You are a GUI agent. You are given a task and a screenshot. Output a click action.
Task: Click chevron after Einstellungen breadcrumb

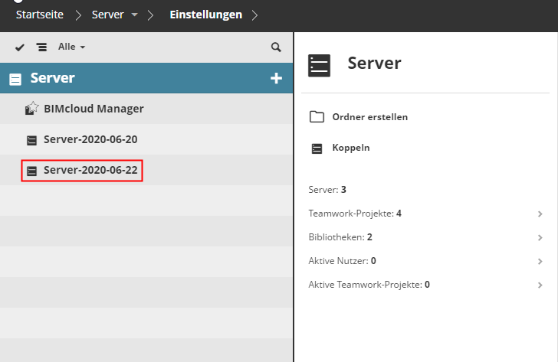click(254, 15)
